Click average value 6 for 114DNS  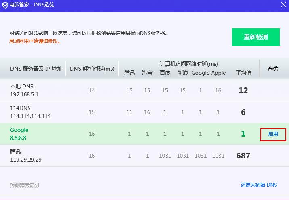click(x=243, y=112)
